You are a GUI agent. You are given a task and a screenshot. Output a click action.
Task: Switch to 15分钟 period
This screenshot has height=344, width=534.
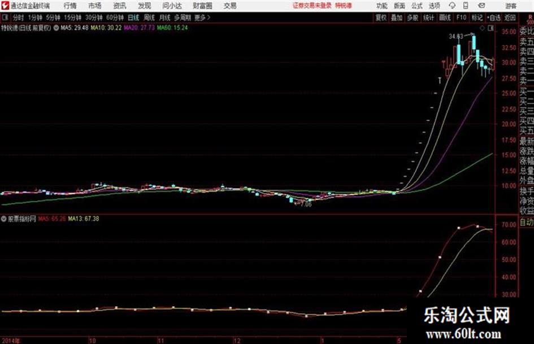coord(72,18)
